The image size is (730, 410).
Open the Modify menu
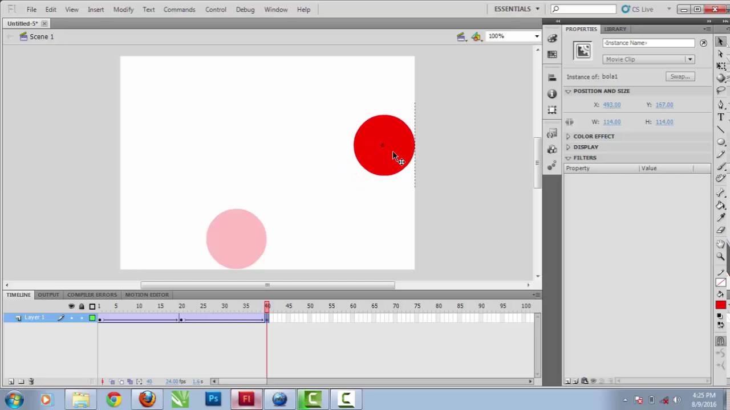(123, 10)
